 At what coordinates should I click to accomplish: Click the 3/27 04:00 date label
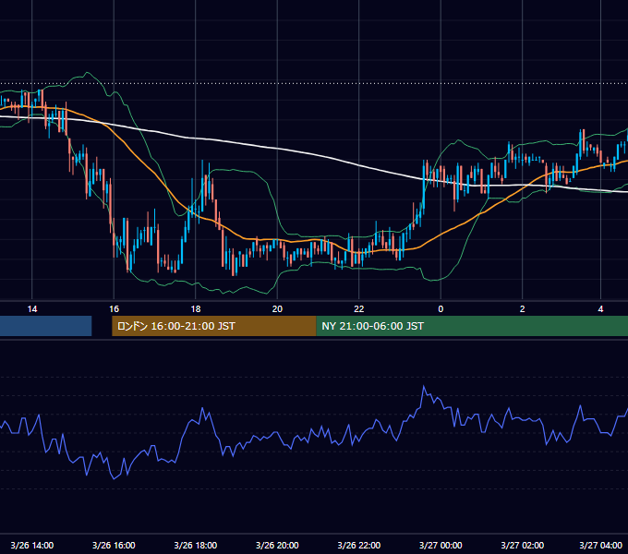click(x=601, y=545)
